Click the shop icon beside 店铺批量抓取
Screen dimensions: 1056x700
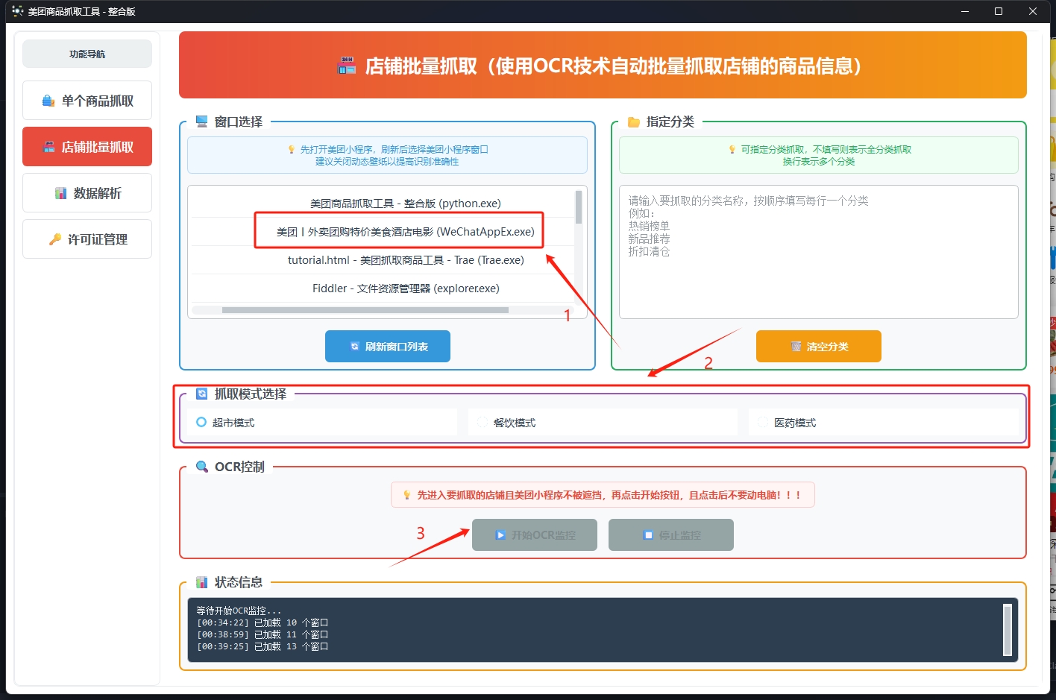pyautogui.click(x=48, y=147)
